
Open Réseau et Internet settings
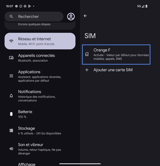[x=40, y=41]
